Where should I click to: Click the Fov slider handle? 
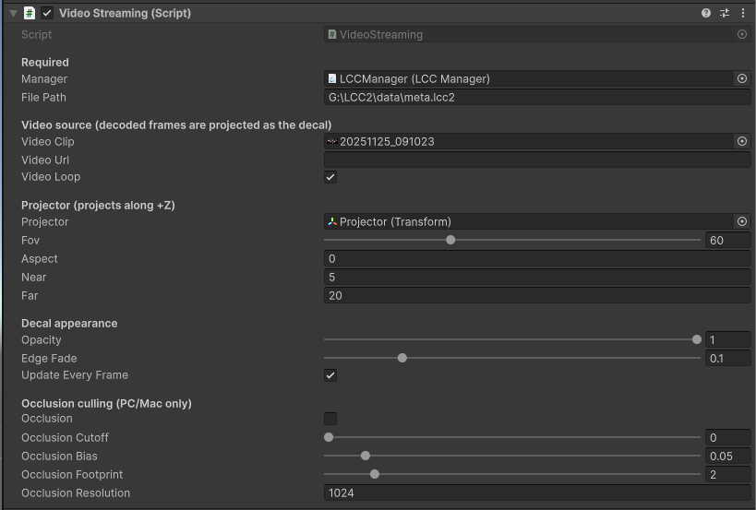pyautogui.click(x=450, y=240)
